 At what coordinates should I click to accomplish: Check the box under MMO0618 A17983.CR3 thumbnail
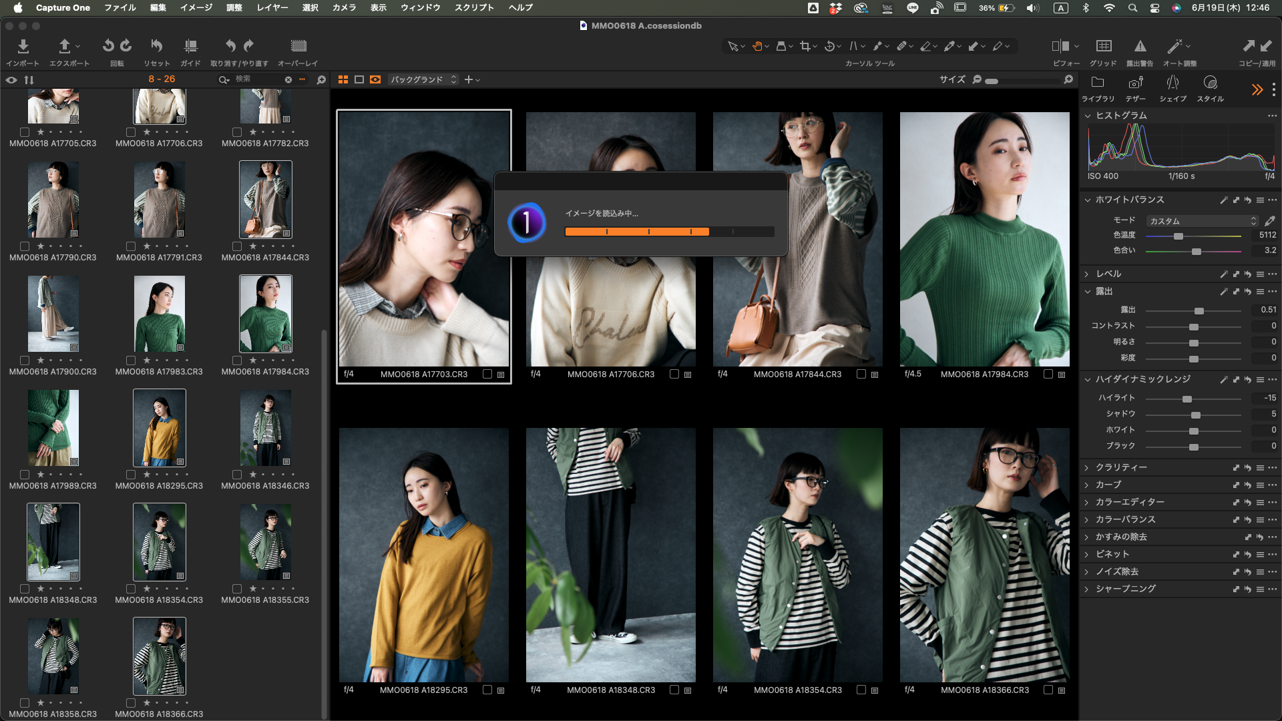point(131,360)
